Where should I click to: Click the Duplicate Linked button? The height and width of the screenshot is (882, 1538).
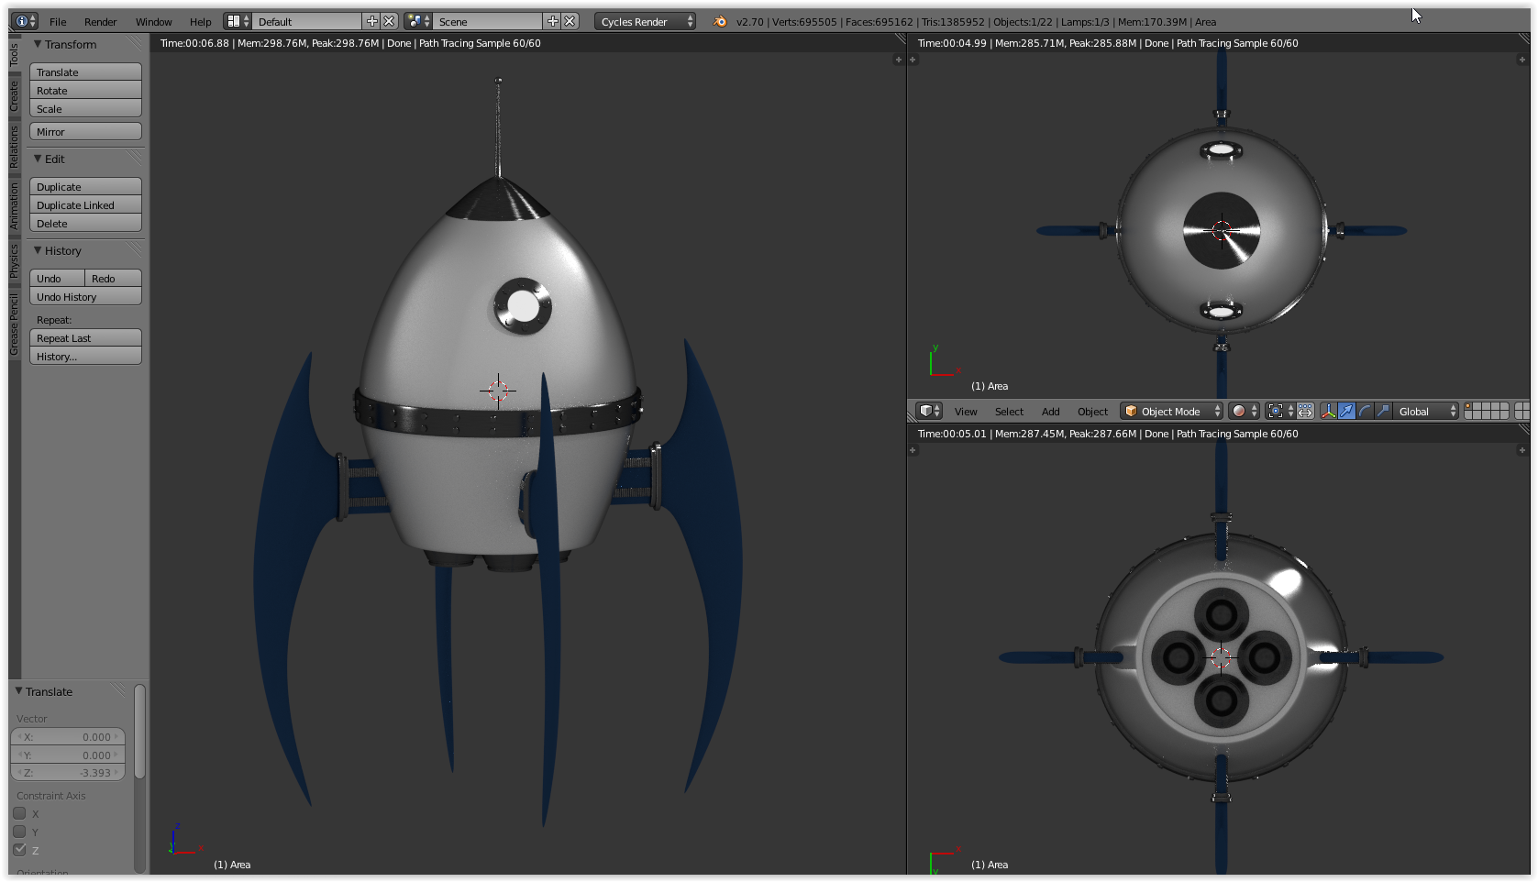(x=85, y=205)
